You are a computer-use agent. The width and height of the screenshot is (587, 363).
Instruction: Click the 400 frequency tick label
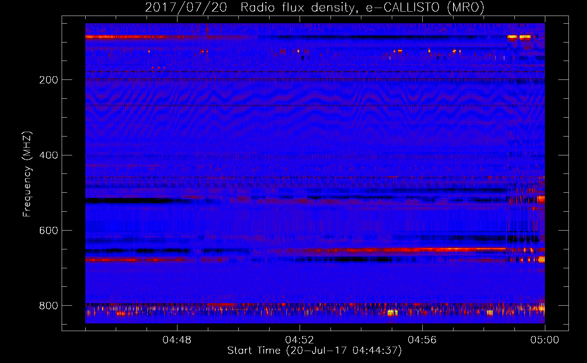tap(48, 155)
